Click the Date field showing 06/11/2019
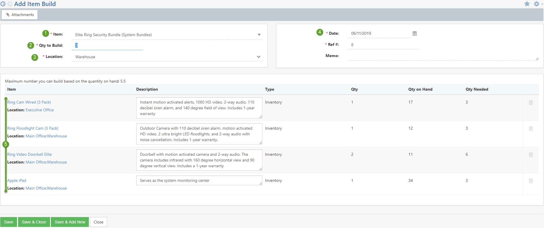Viewport: 544px width, 228px height. (378, 33)
